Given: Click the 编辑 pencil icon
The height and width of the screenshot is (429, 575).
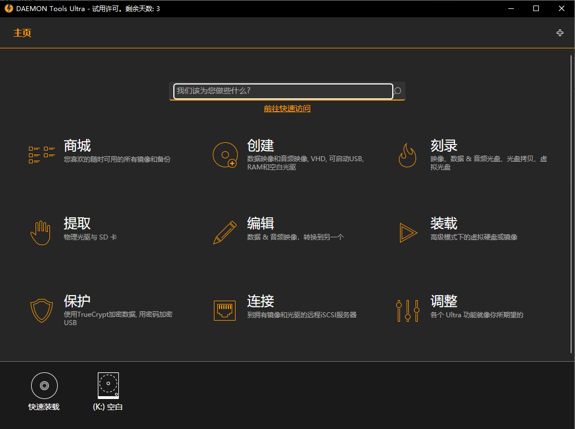Looking at the screenshot, I should coord(225,232).
